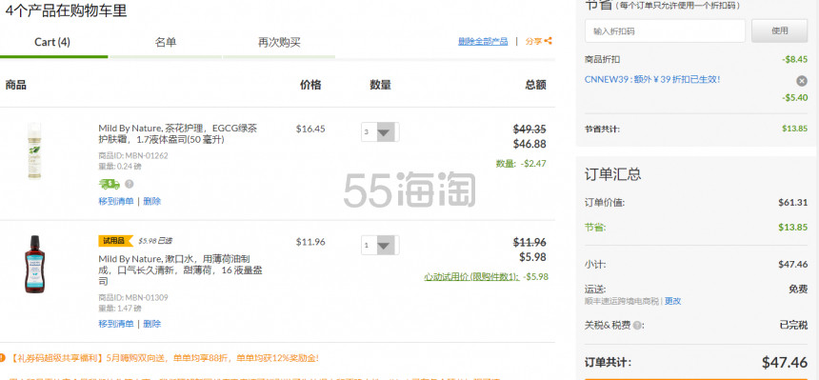Click the 删除全部产品 link
The height and width of the screenshot is (380, 819).
(x=483, y=41)
